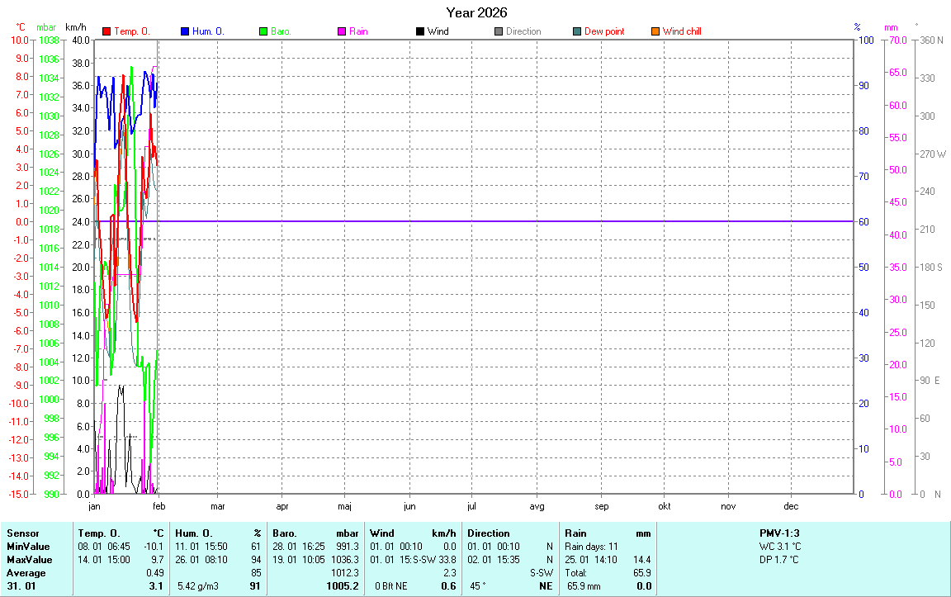Click the 'km/h' wind axis unit label
Viewport: 951px width, 597px height.
[x=76, y=27]
